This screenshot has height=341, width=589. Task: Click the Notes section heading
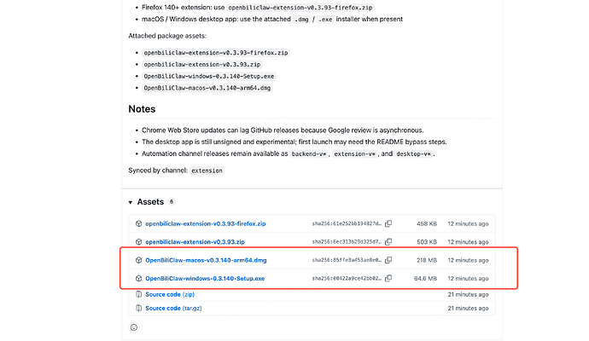[x=142, y=109]
